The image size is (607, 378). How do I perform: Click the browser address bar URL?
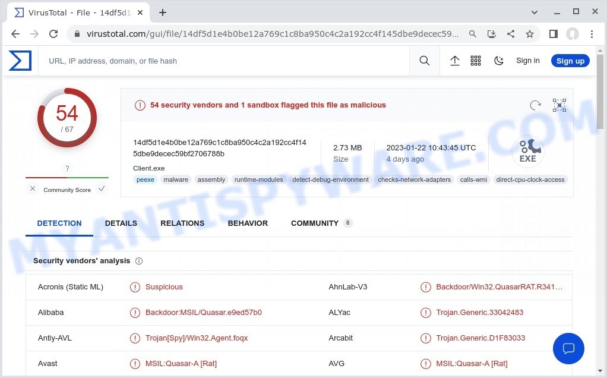(272, 34)
